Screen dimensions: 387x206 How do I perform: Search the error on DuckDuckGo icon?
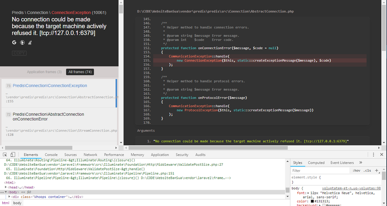coord(22,42)
